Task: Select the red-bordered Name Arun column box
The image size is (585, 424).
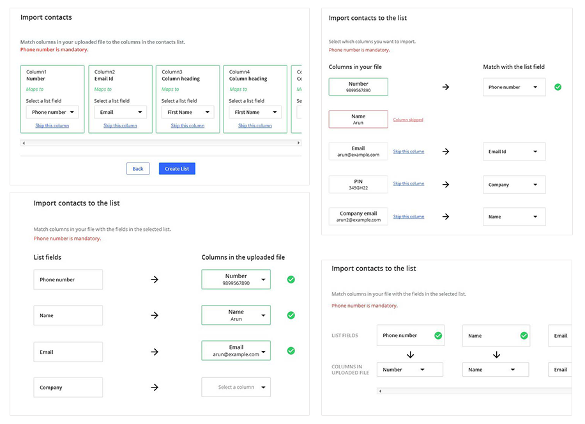Action: point(358,120)
